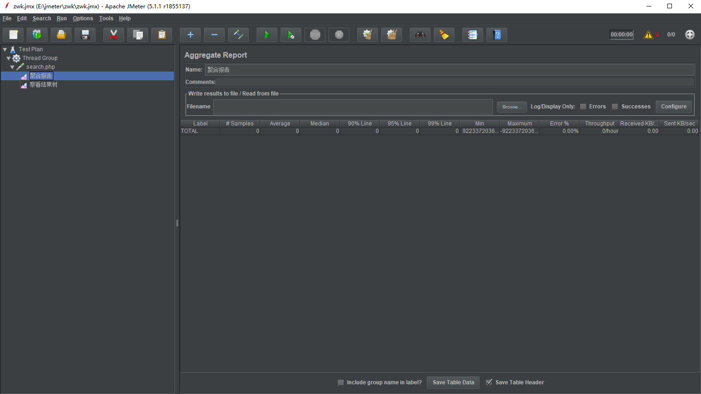Click the Filename input field

(353, 107)
